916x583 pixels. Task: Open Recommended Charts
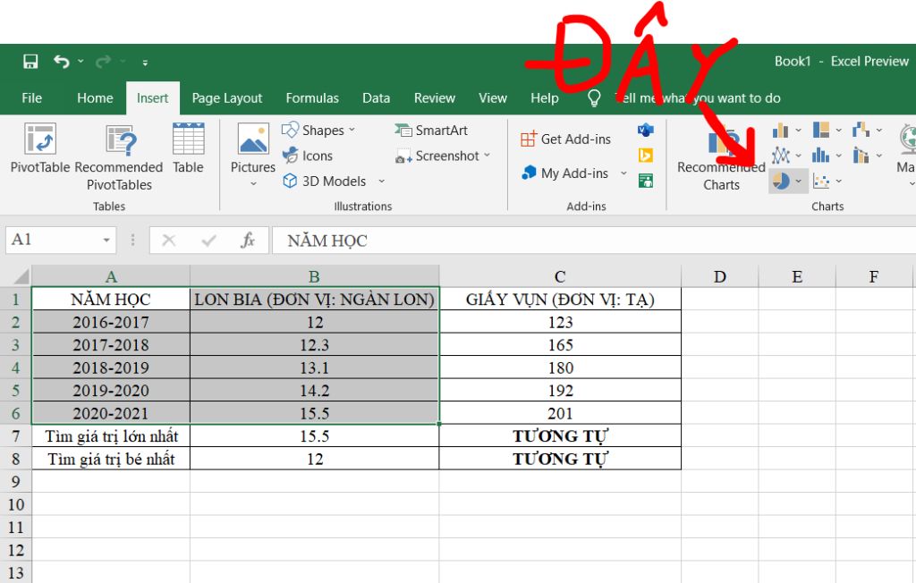pyautogui.click(x=722, y=157)
